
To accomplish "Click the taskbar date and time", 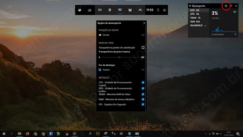I will coord(229,134).
